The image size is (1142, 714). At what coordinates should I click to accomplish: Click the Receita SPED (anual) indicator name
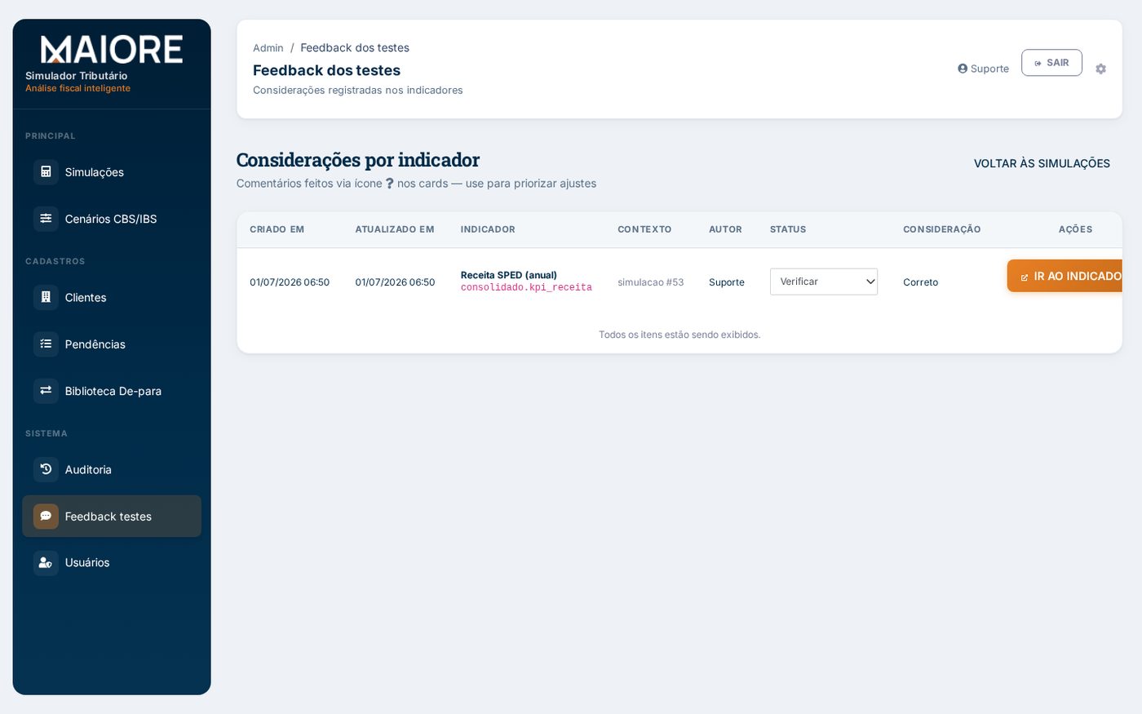click(x=509, y=275)
